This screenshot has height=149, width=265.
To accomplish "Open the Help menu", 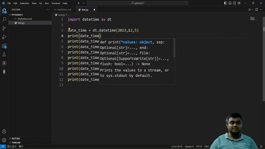I will point(65,3).
